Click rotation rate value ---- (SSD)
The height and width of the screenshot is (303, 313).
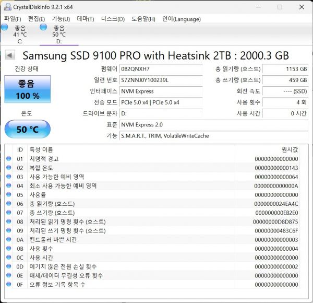(285, 91)
